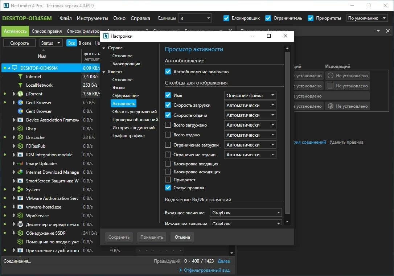Image resolution: width=394 pixels, height=276 pixels.
Task: Click the WpnService gear icon
Action: [x=20, y=216]
